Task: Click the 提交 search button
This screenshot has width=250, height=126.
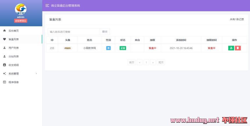Action: (x=105, y=32)
